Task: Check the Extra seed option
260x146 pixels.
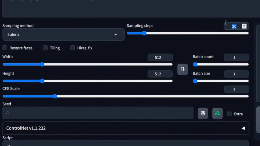Action: 229,114
